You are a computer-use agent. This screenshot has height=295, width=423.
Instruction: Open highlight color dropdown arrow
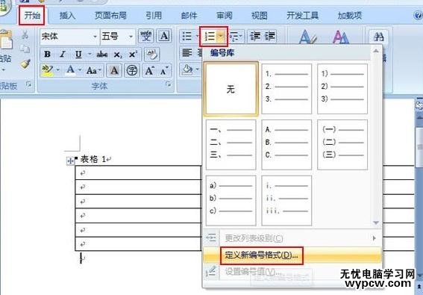[x=58, y=70]
